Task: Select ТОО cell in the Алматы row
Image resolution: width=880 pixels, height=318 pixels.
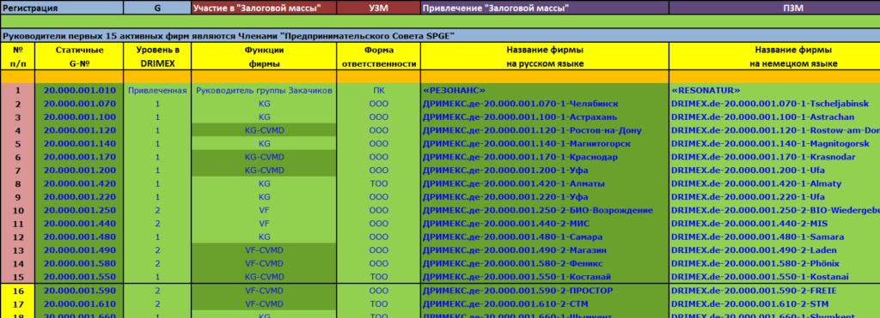Action: pos(378,183)
